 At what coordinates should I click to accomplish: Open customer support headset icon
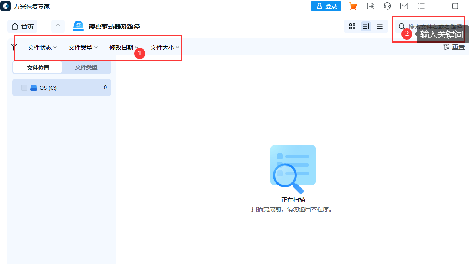[x=387, y=6]
